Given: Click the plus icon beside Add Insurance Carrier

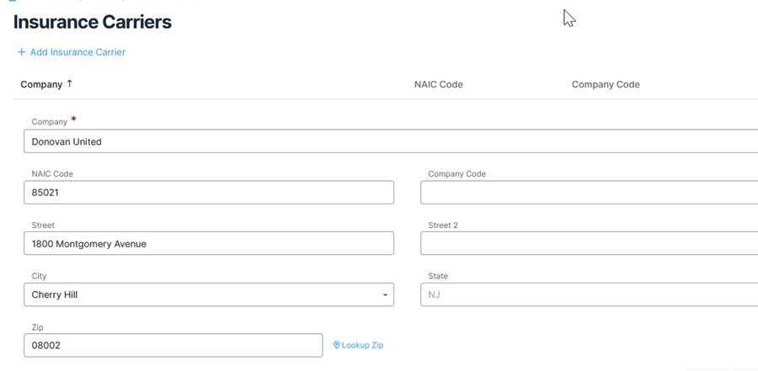Looking at the screenshot, I should pyautogui.click(x=21, y=52).
